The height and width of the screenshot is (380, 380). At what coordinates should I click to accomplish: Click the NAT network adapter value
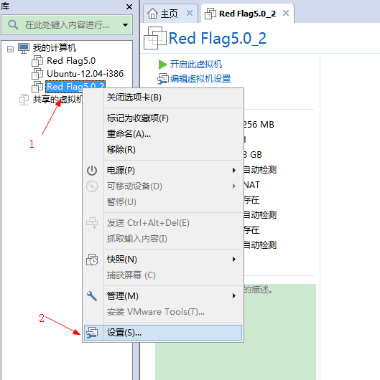(x=252, y=185)
